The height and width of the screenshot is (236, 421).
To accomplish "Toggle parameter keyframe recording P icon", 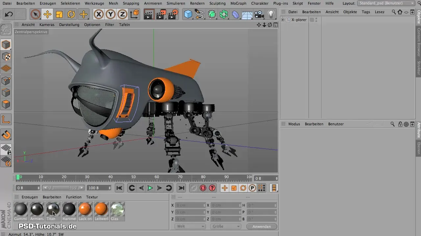I will pos(252,188).
